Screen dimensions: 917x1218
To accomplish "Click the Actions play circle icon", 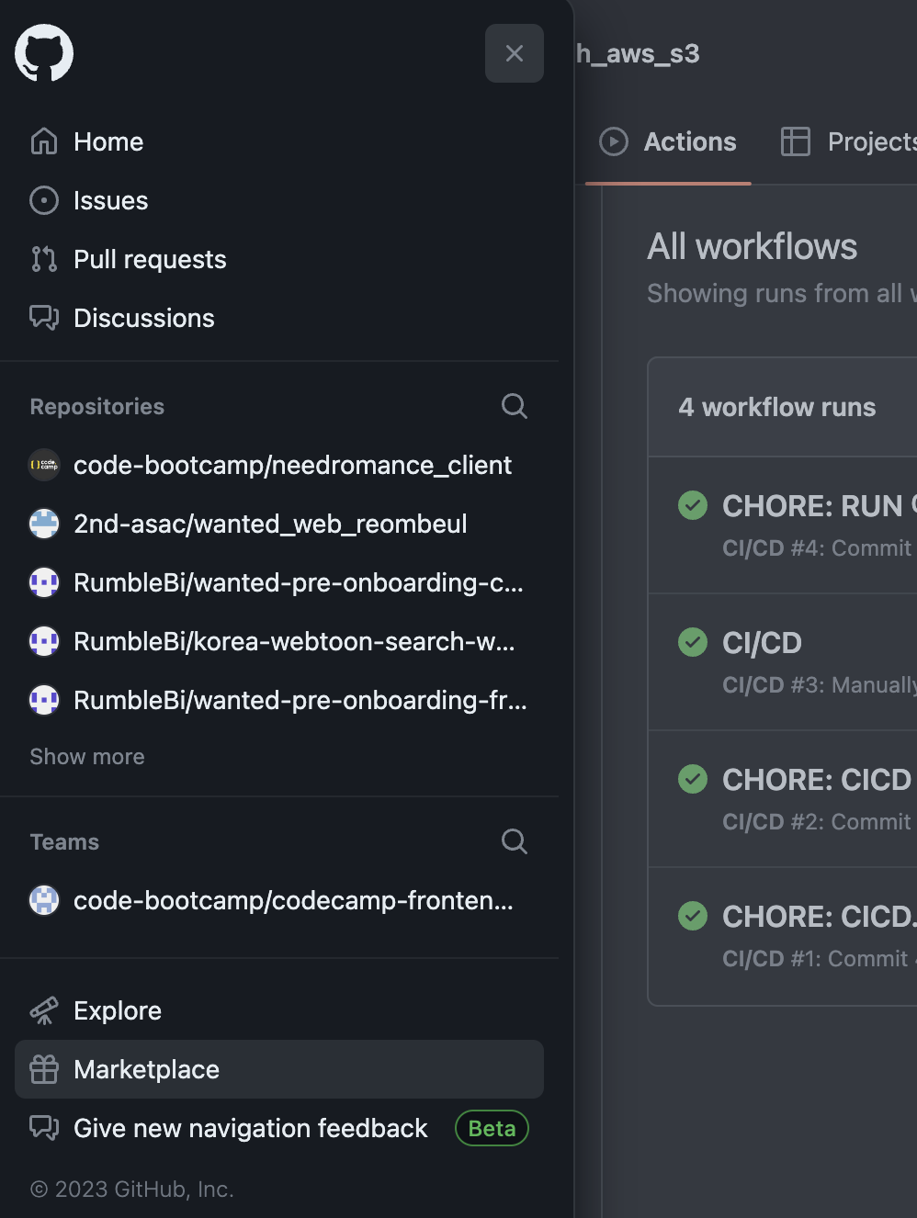I will pyautogui.click(x=614, y=141).
